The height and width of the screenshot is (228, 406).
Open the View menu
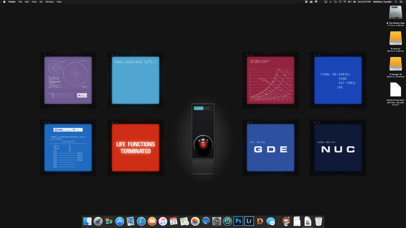click(34, 2)
